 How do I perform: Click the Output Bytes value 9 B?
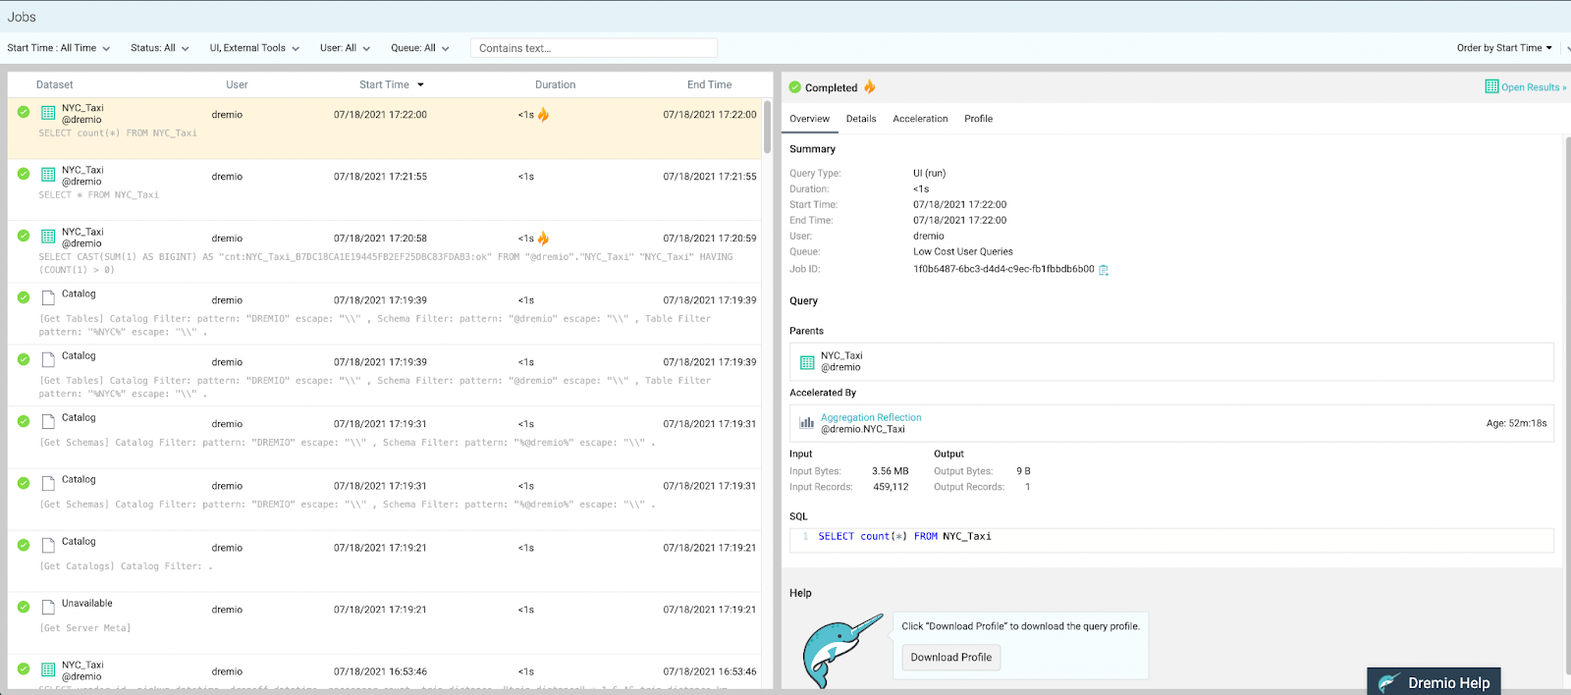1023,471
